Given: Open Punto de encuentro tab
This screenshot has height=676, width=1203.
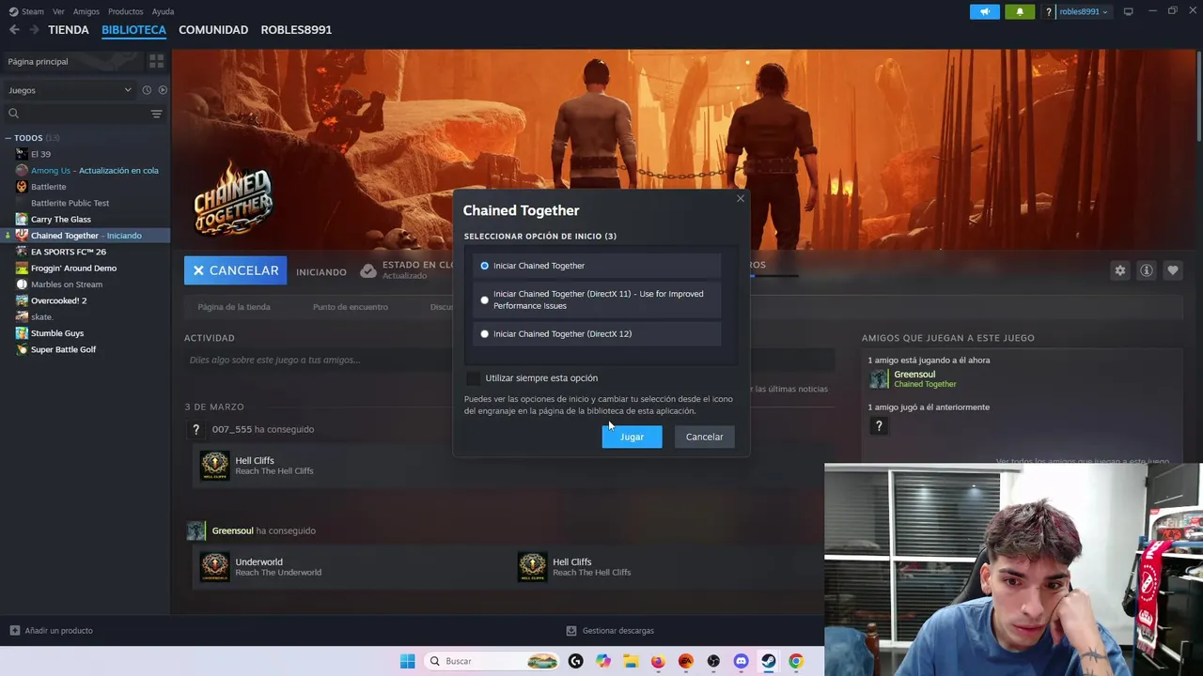Looking at the screenshot, I should (350, 307).
